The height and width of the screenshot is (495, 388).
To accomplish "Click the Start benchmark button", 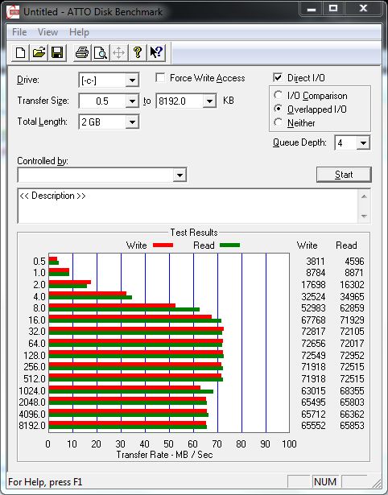I will (344, 175).
